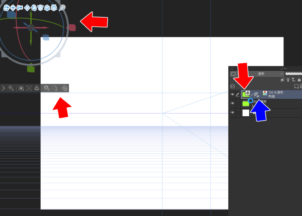This screenshot has width=302, height=216.
Task: Click the pencil editing indicator on 角錐 layer
Action: tap(238, 95)
